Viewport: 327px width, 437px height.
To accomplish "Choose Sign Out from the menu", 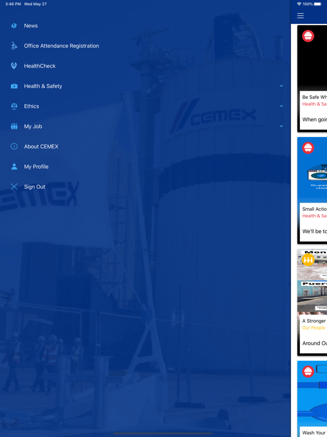I will click(35, 187).
